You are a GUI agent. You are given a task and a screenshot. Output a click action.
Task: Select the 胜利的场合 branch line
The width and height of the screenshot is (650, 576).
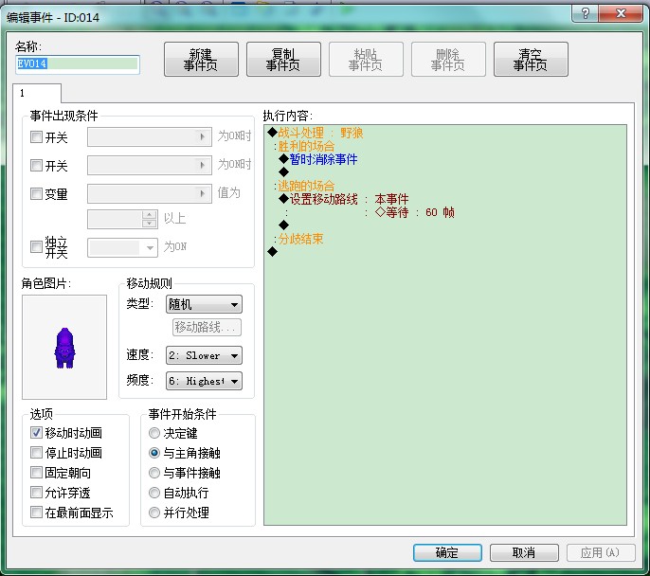pyautogui.click(x=304, y=146)
